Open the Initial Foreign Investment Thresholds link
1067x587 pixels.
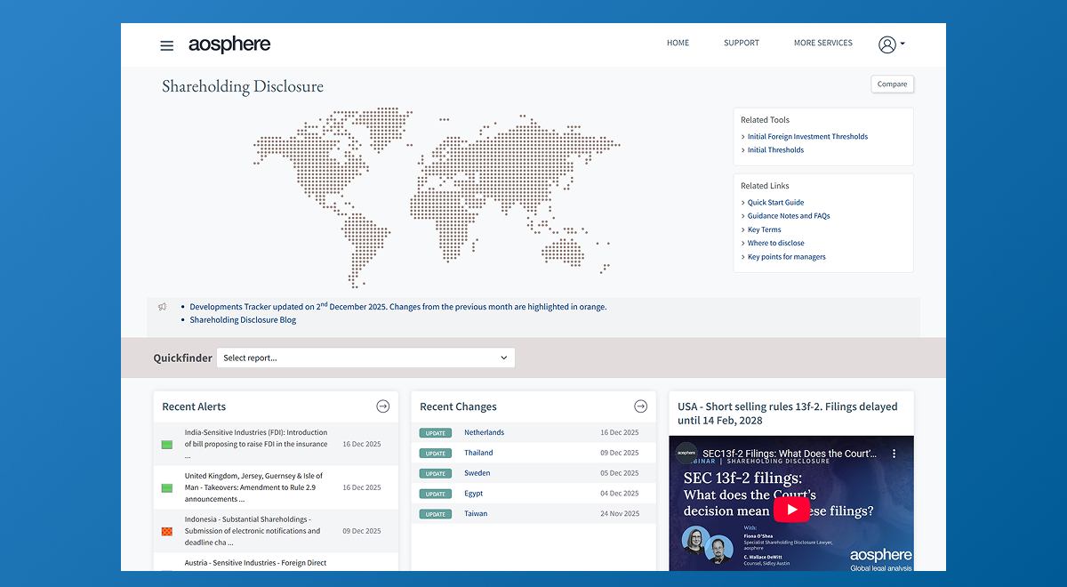pyautogui.click(x=807, y=137)
